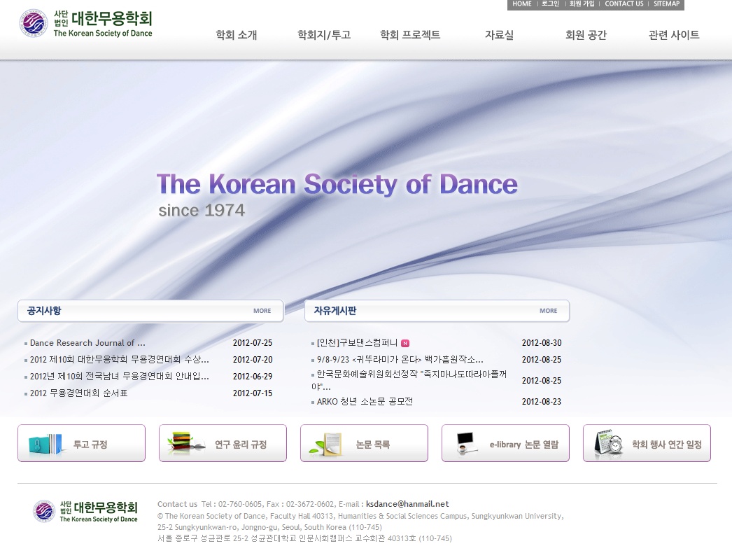732x546 pixels.
Task: Click the calendar clock icon for 학회 행사 연간 일정
Action: pyautogui.click(x=608, y=442)
